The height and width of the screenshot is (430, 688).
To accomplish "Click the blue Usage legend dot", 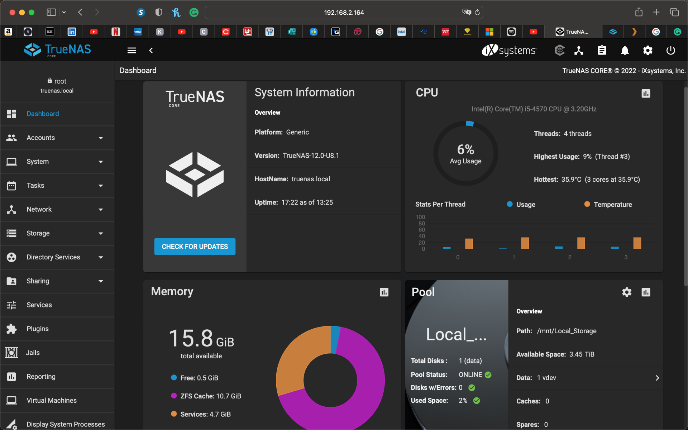I will 510,204.
